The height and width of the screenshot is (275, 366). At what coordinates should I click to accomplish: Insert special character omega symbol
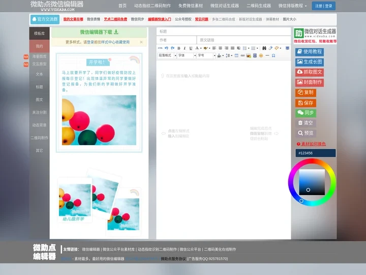273,56
